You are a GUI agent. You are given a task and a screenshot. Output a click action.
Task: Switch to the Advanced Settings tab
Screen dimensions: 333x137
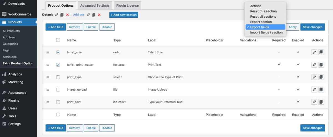[95, 6]
